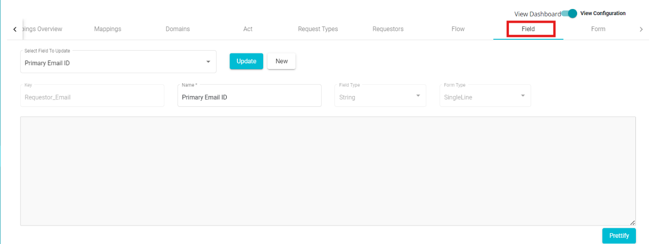Image resolution: width=653 pixels, height=244 pixels.
Task: Expand the Form Type dropdown
Action: click(x=485, y=96)
